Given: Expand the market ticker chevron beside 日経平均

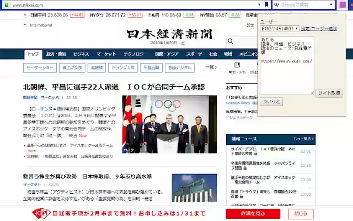Looking at the screenshot, I should coord(25,15).
